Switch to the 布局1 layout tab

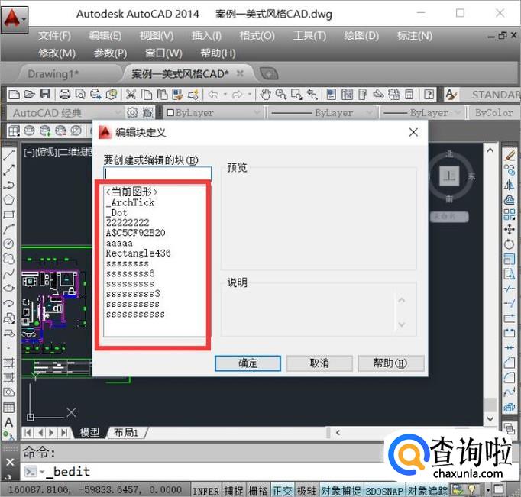tap(126, 432)
